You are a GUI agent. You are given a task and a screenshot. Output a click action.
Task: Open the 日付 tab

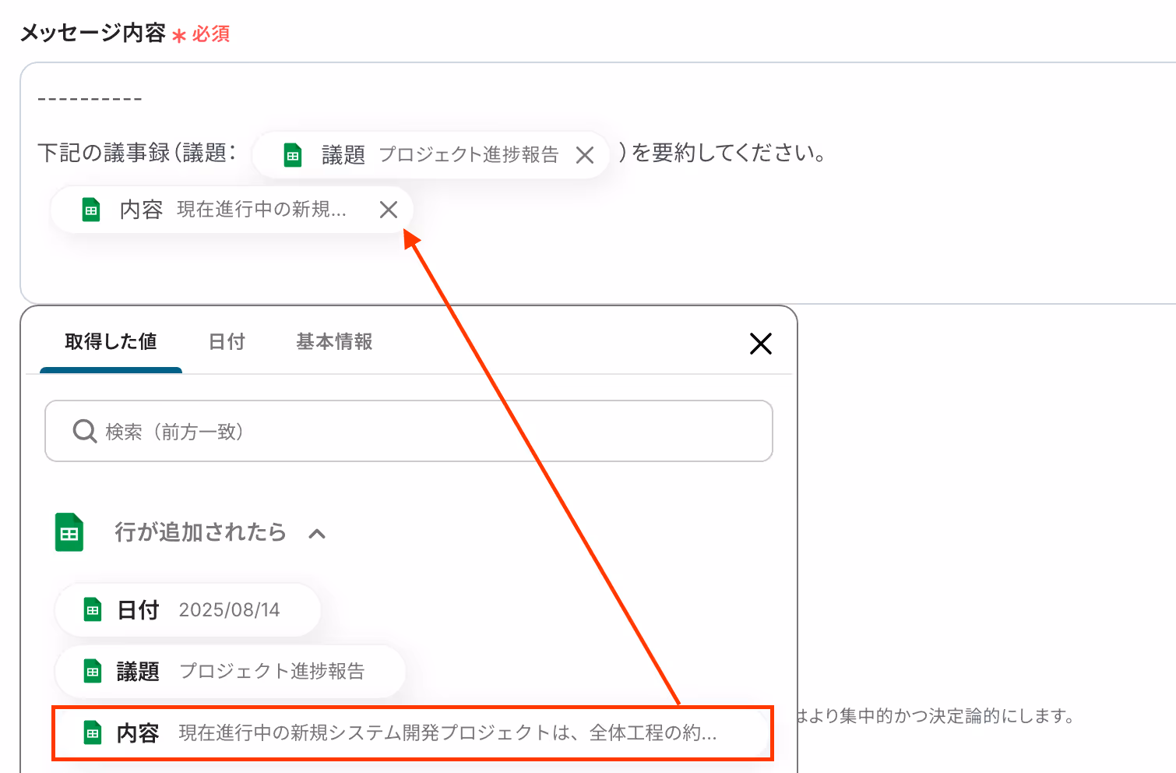227,342
